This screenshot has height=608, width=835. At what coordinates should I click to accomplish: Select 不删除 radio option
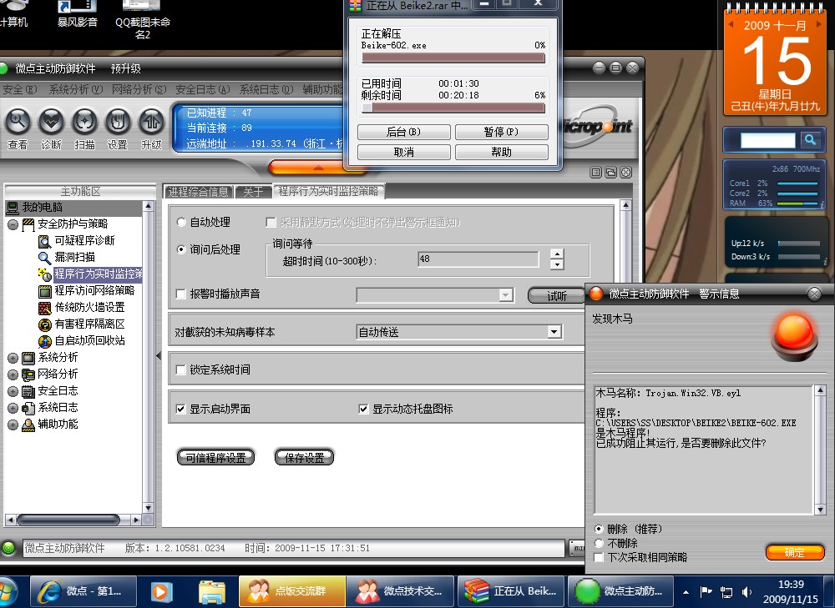click(600, 543)
